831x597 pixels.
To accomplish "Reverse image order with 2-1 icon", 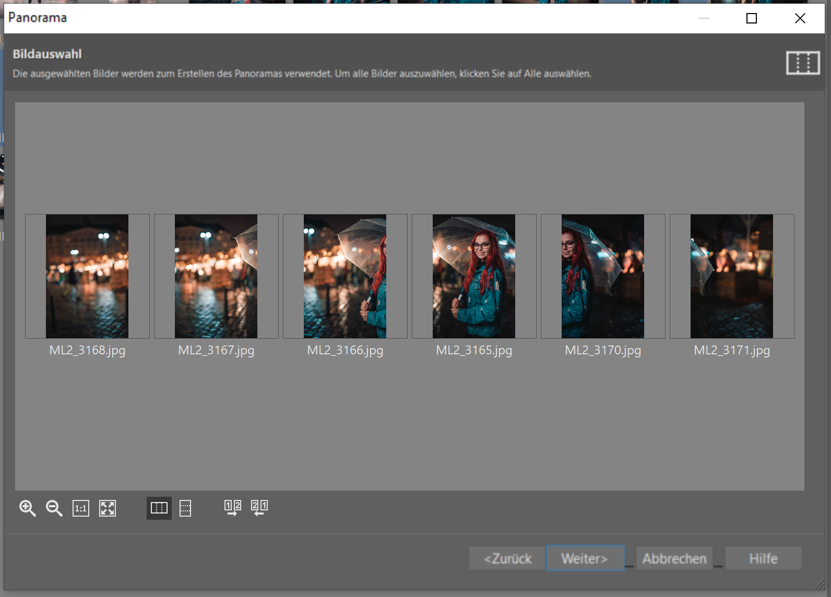I will point(259,508).
